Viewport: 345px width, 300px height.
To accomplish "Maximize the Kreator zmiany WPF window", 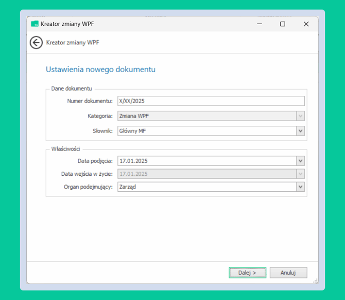I will pyautogui.click(x=283, y=24).
